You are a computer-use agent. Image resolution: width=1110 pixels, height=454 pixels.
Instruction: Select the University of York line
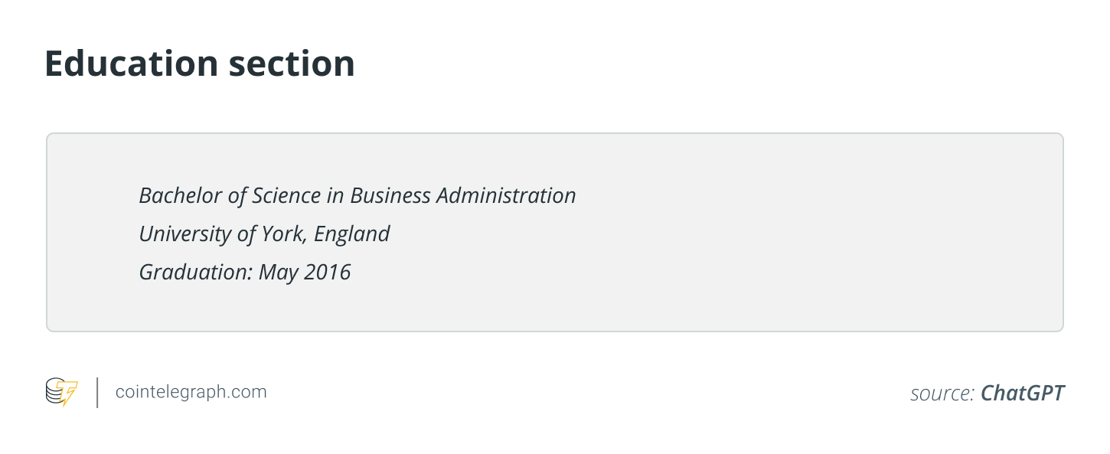(x=264, y=234)
